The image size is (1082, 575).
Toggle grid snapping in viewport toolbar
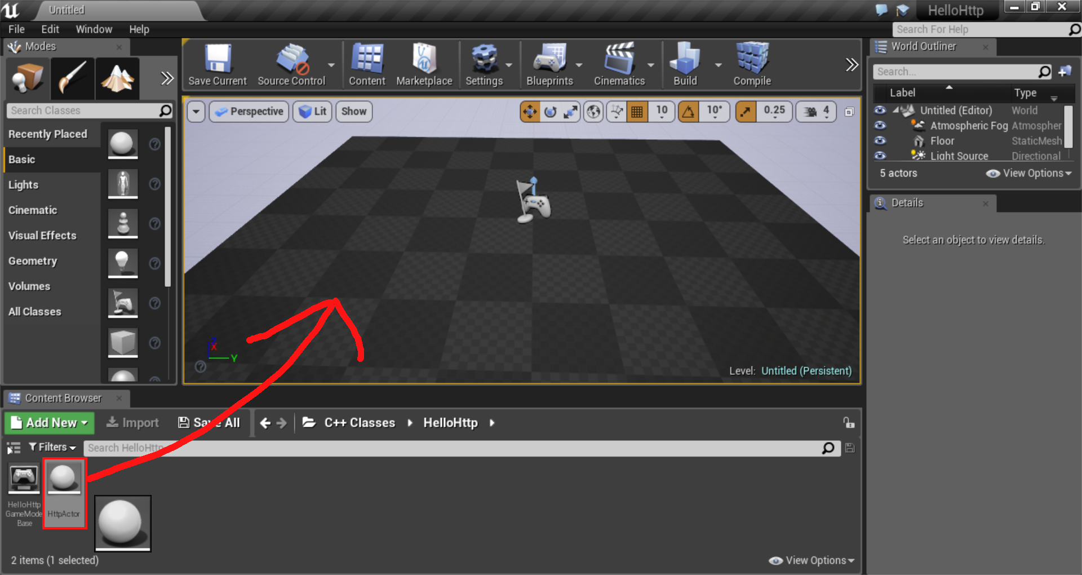pyautogui.click(x=637, y=112)
